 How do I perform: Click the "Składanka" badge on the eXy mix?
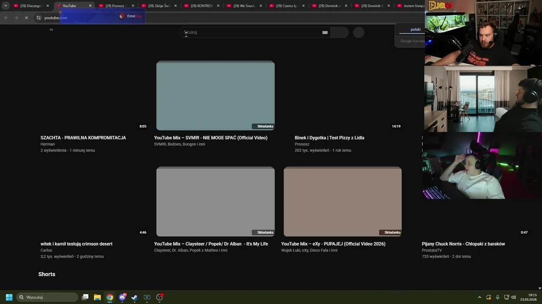[x=390, y=232]
